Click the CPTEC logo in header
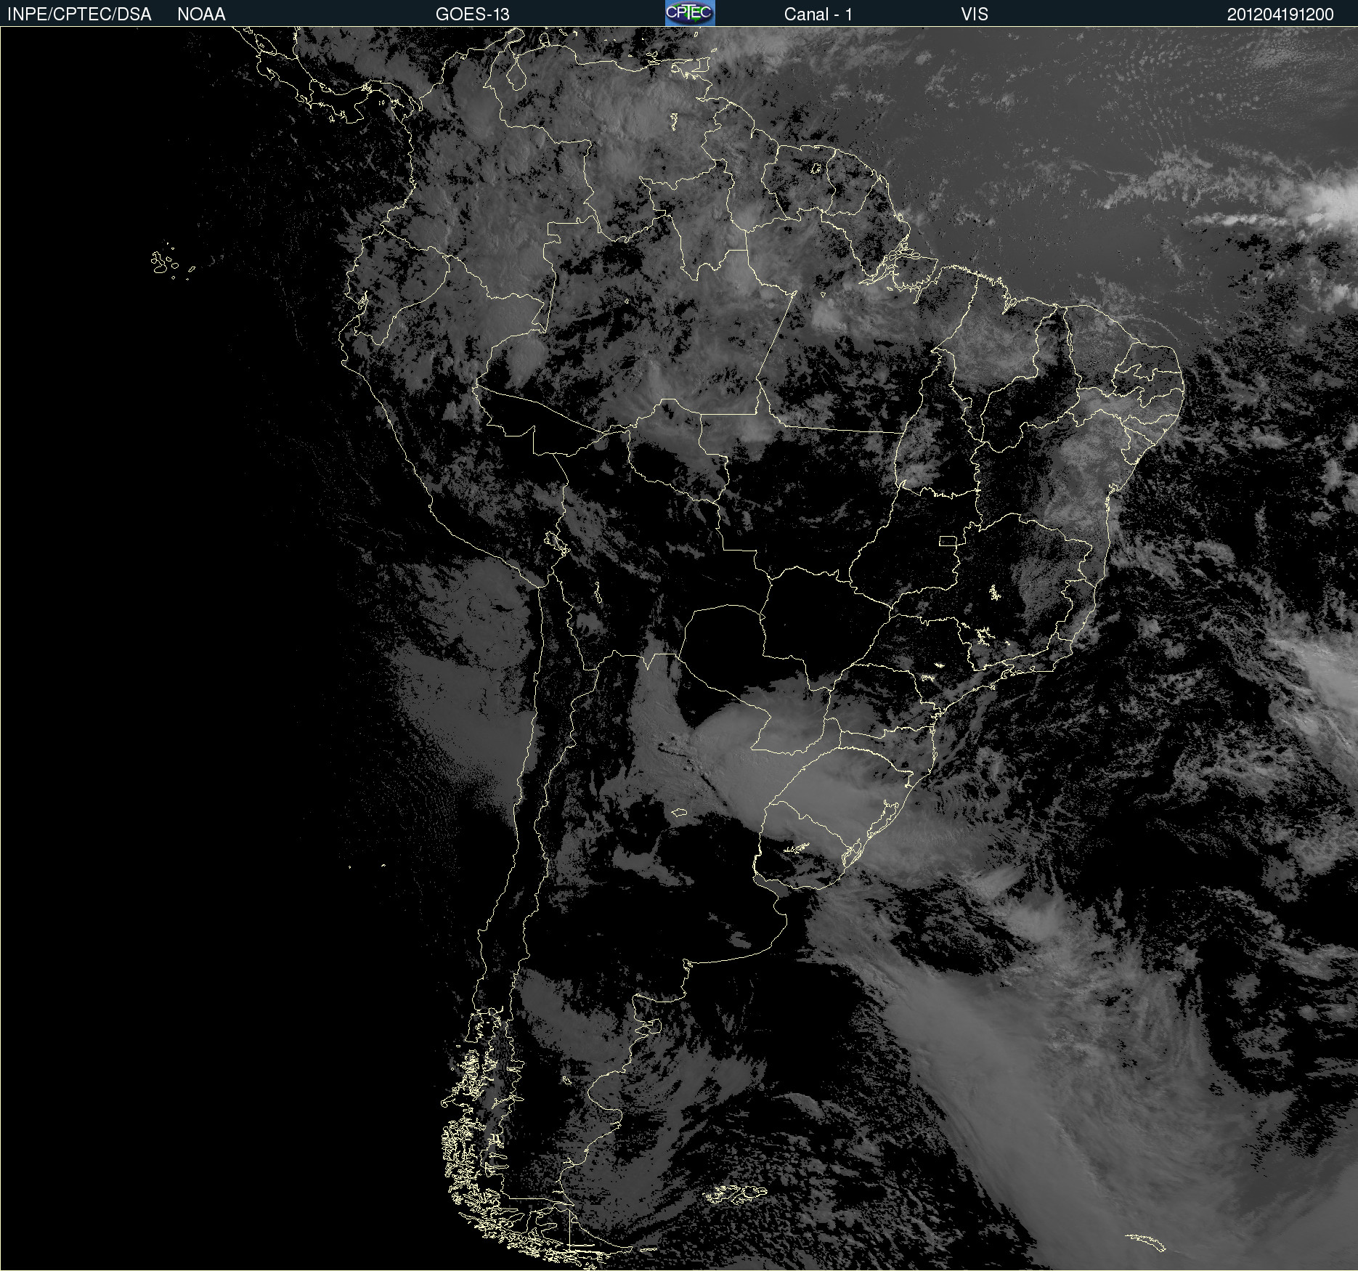The image size is (1358, 1271). (690, 13)
